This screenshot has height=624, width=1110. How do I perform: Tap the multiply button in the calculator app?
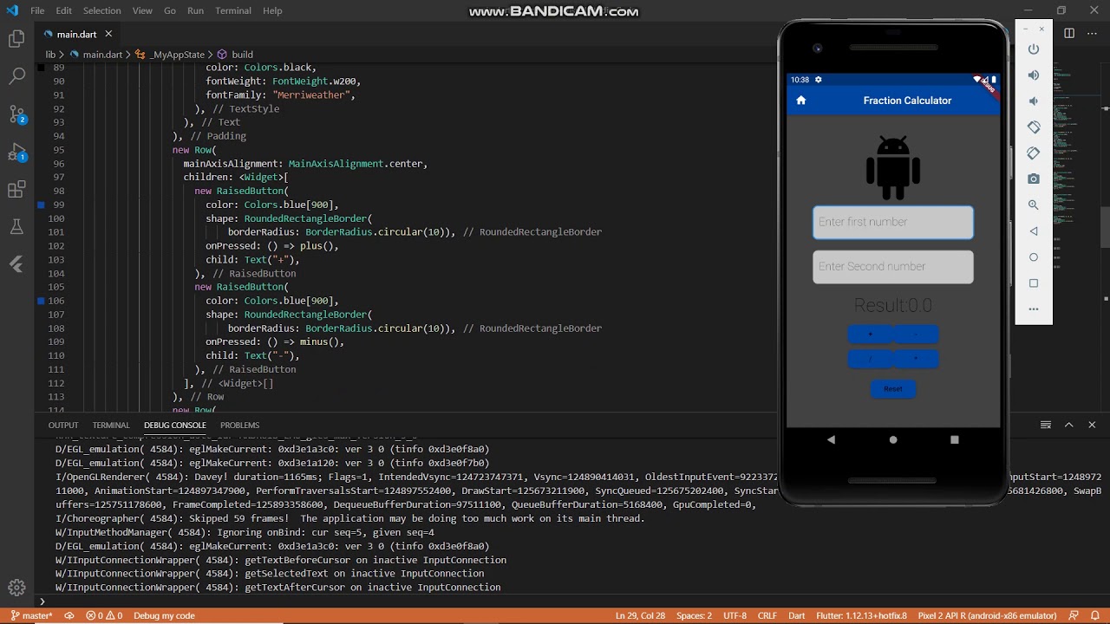pos(916,359)
